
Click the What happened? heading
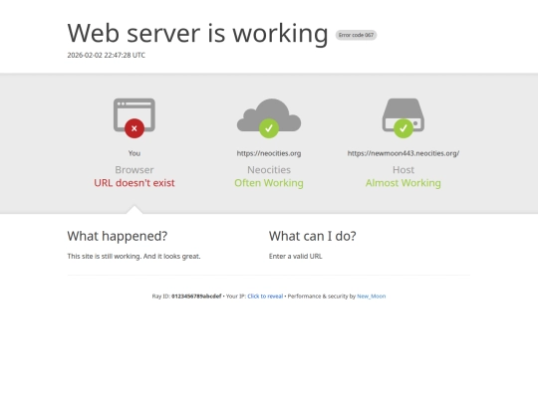click(x=118, y=236)
